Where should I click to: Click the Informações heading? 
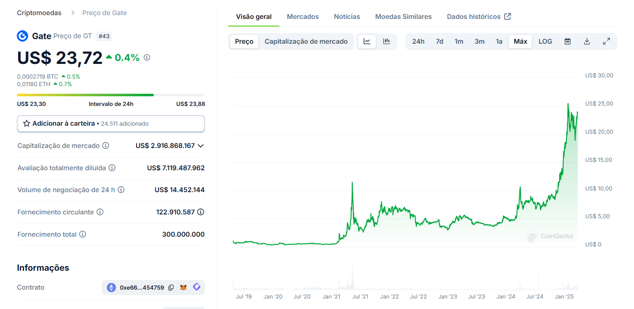[x=43, y=268]
